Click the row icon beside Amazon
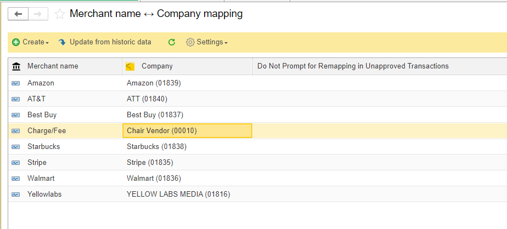Screen dimensions: 507x229 [15, 83]
